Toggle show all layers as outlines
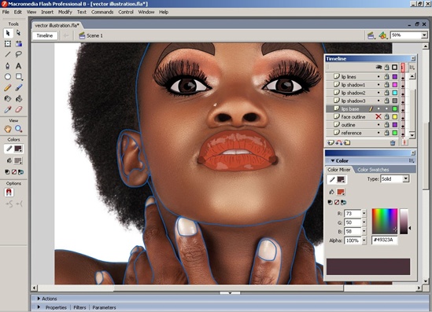 (x=395, y=67)
